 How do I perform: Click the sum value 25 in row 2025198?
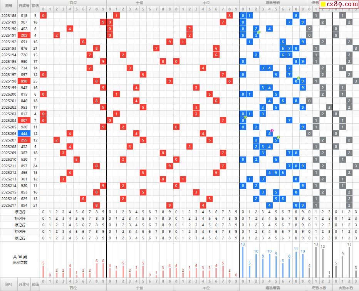coord(35,81)
